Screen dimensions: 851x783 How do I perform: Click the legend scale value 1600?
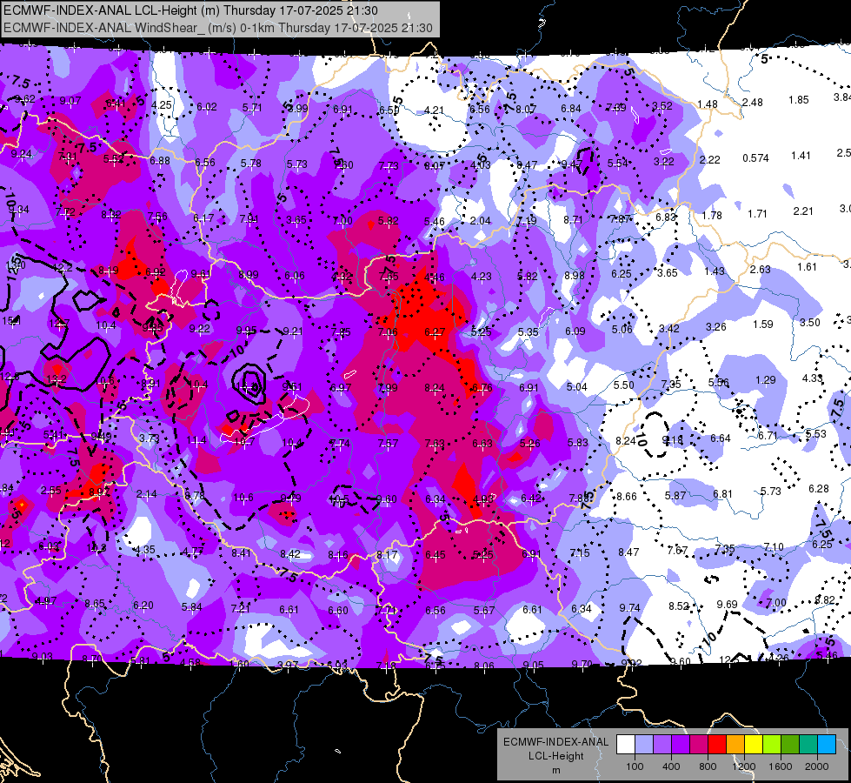tap(781, 766)
